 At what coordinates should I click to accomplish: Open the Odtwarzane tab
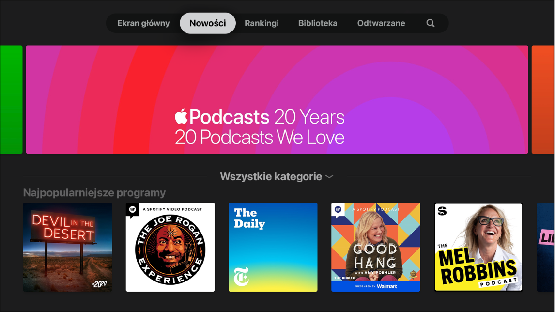pyautogui.click(x=381, y=23)
